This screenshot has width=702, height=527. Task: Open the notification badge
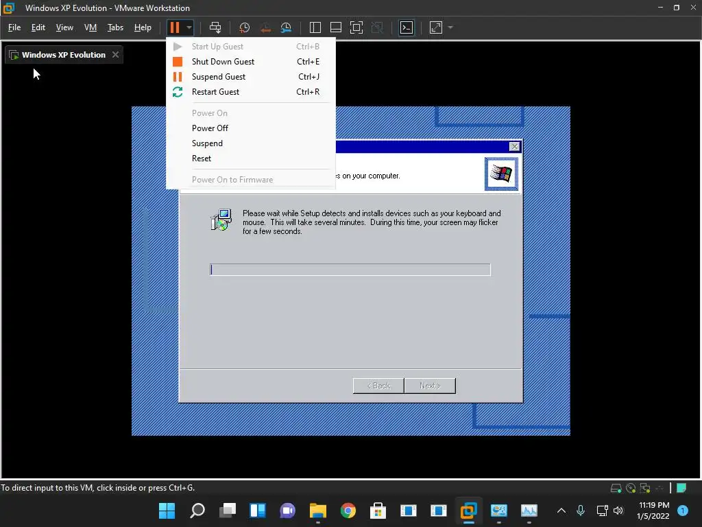[683, 511]
